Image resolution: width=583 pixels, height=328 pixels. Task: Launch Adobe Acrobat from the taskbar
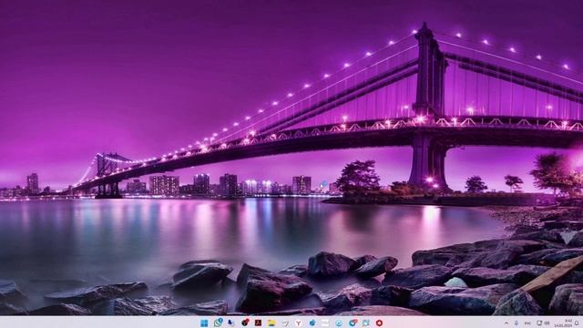tap(258, 323)
